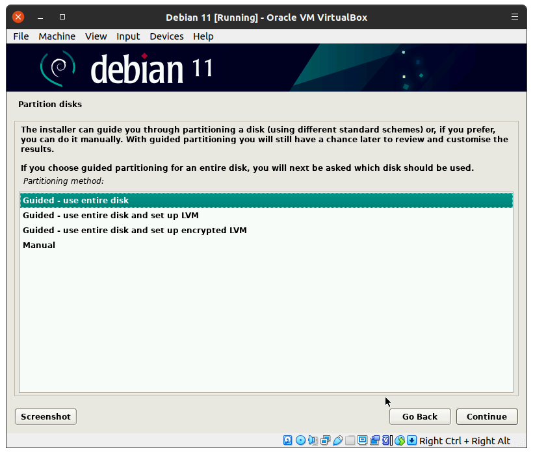Click the recording status icon

(x=374, y=440)
